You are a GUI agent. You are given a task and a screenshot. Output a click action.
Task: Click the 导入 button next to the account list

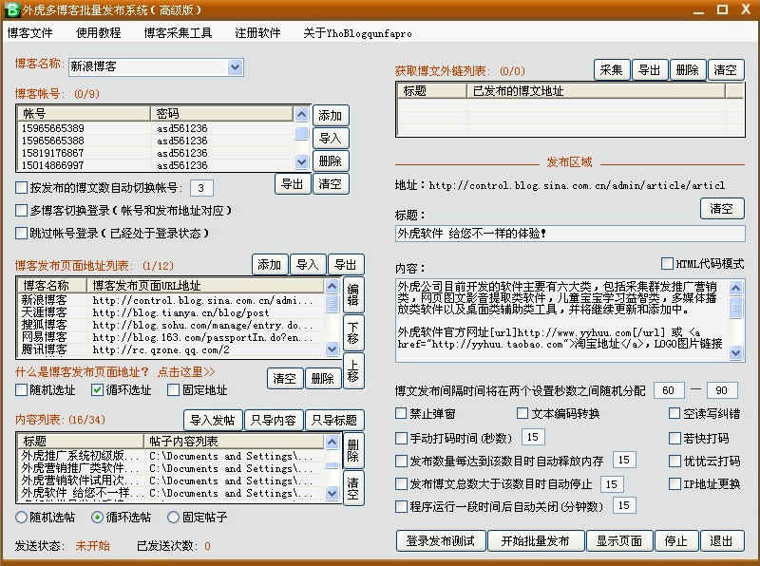(x=331, y=138)
